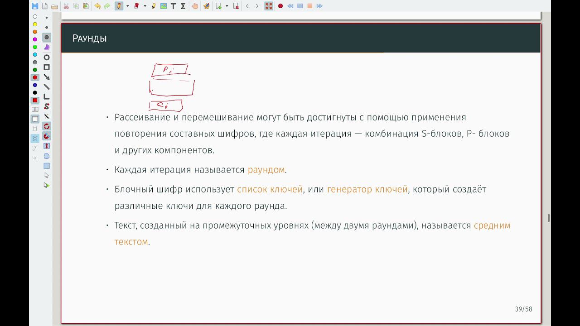Toggle presentation mode

(x=35, y=119)
